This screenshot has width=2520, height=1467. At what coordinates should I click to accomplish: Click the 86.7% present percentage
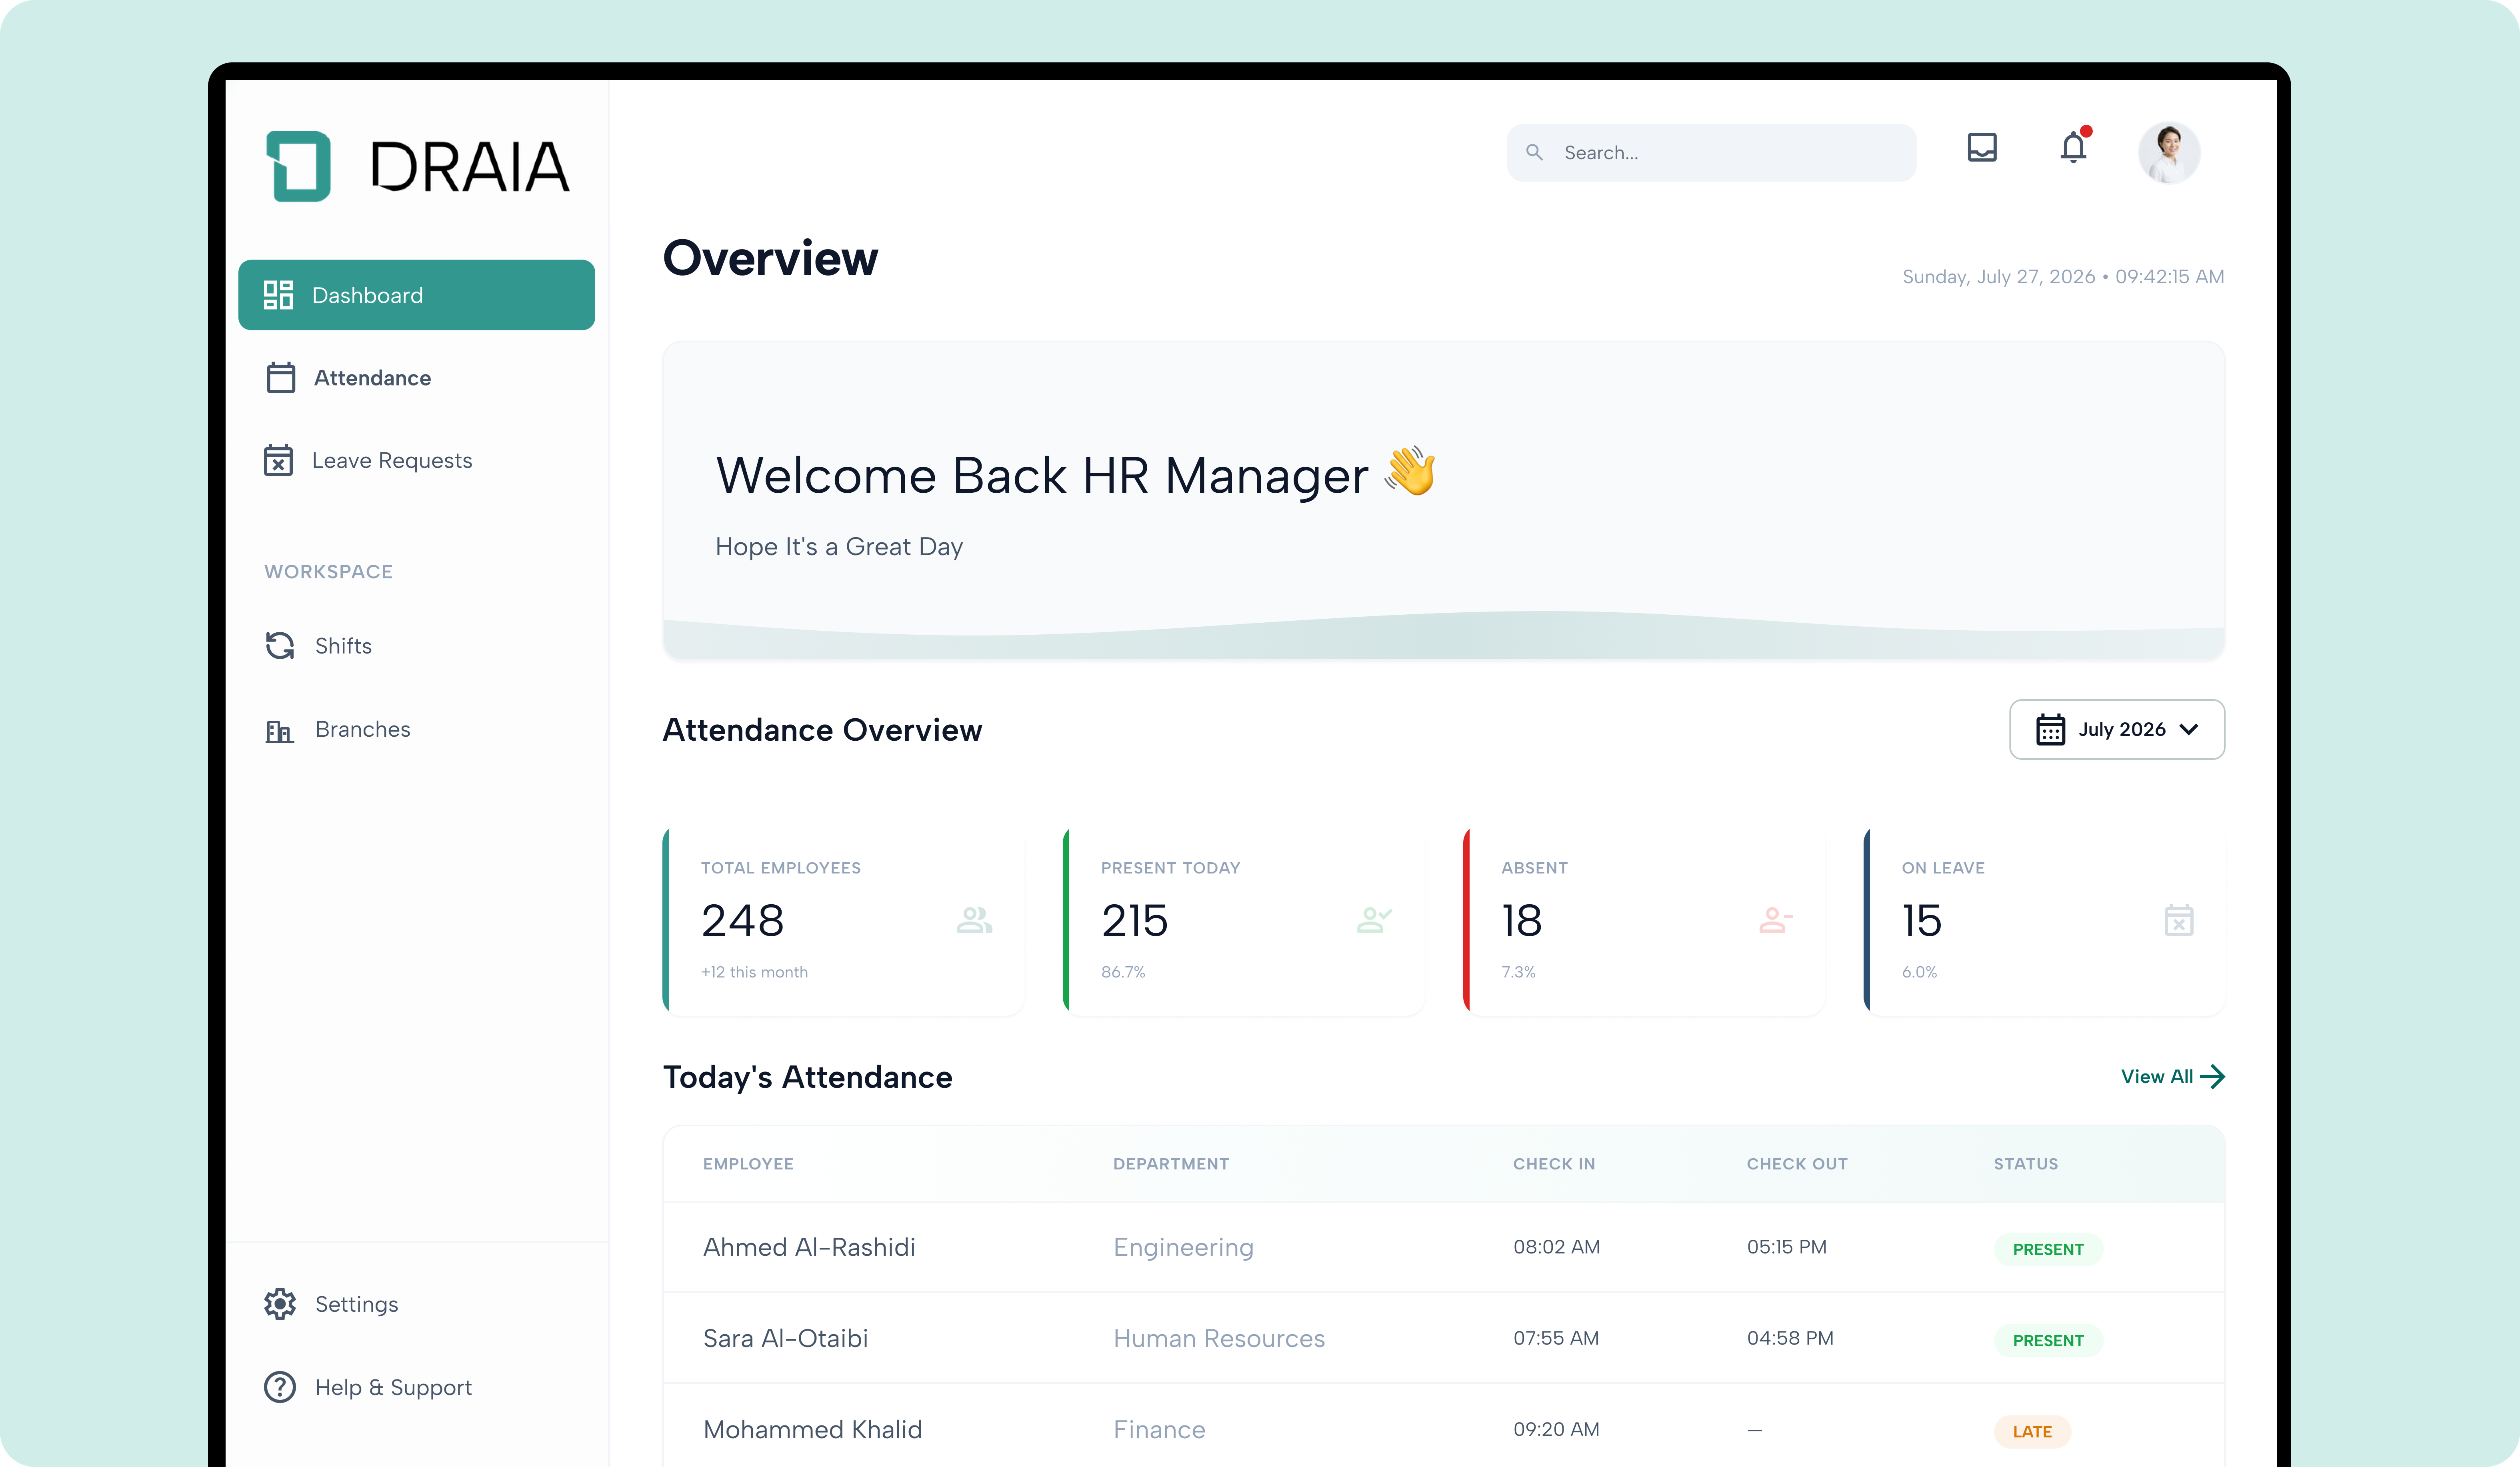pyautogui.click(x=1123, y=972)
